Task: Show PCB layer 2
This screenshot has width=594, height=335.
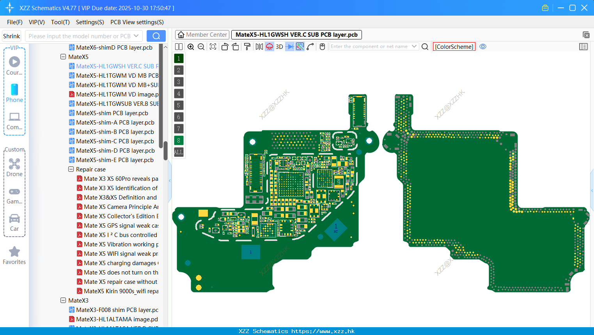Action: tap(179, 70)
